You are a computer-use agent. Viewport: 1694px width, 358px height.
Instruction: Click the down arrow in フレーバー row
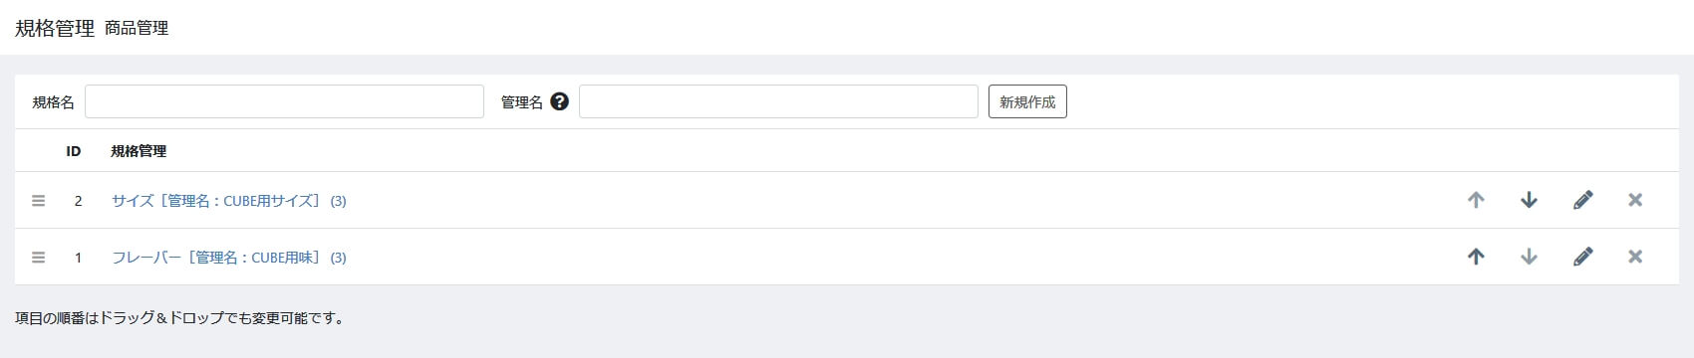(x=1529, y=257)
